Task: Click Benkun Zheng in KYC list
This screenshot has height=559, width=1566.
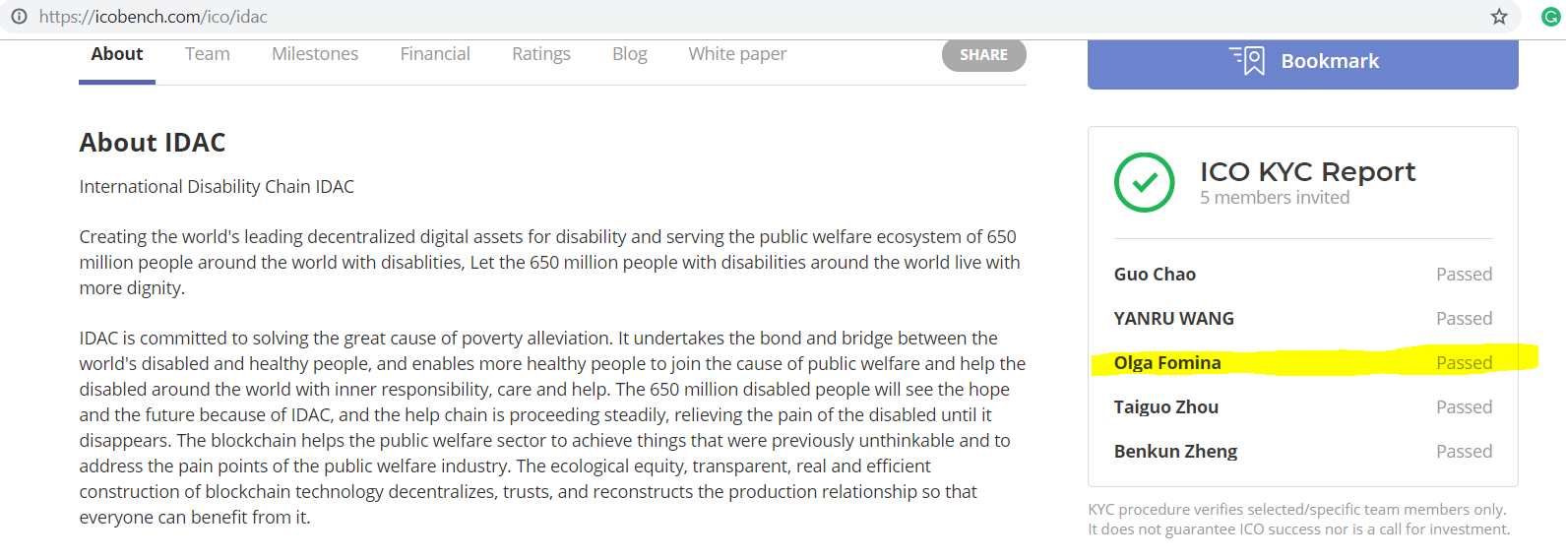Action: [1175, 452]
